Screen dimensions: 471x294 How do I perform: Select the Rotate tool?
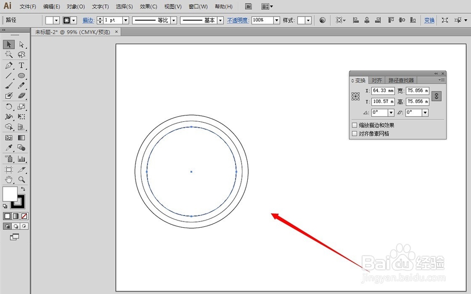tap(8, 106)
